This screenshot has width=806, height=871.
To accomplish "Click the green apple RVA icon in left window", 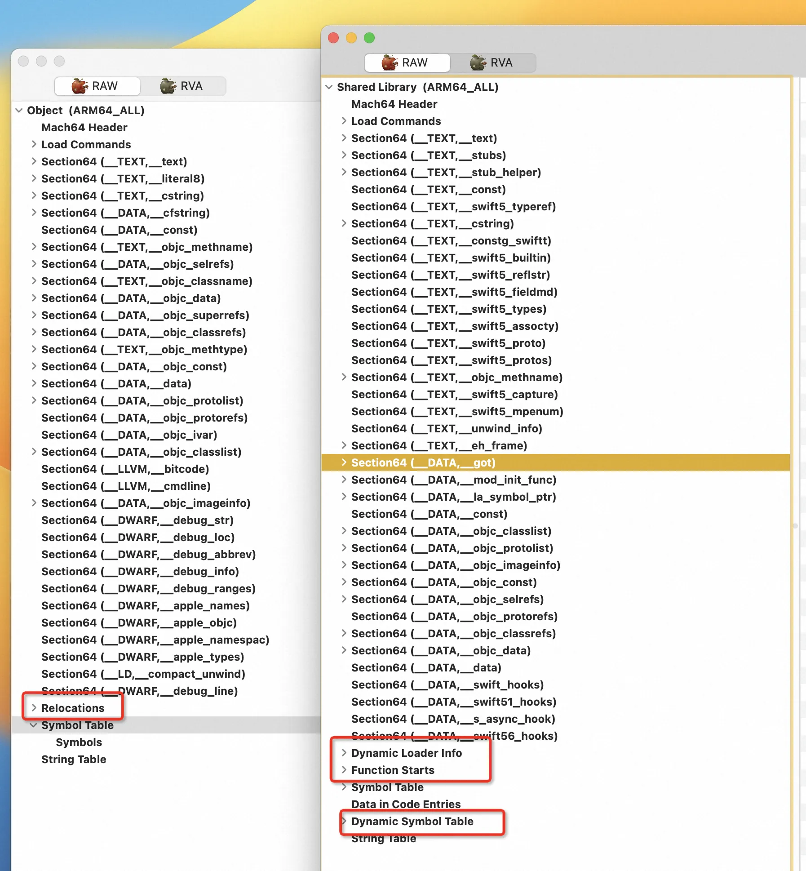I will point(168,86).
